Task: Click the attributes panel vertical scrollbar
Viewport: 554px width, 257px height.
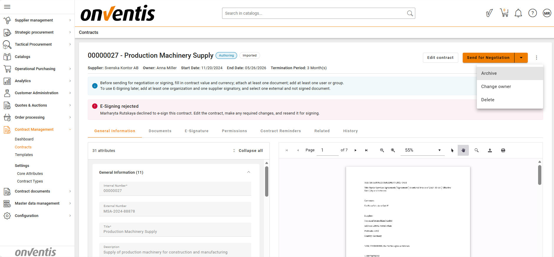Action: pyautogui.click(x=267, y=181)
